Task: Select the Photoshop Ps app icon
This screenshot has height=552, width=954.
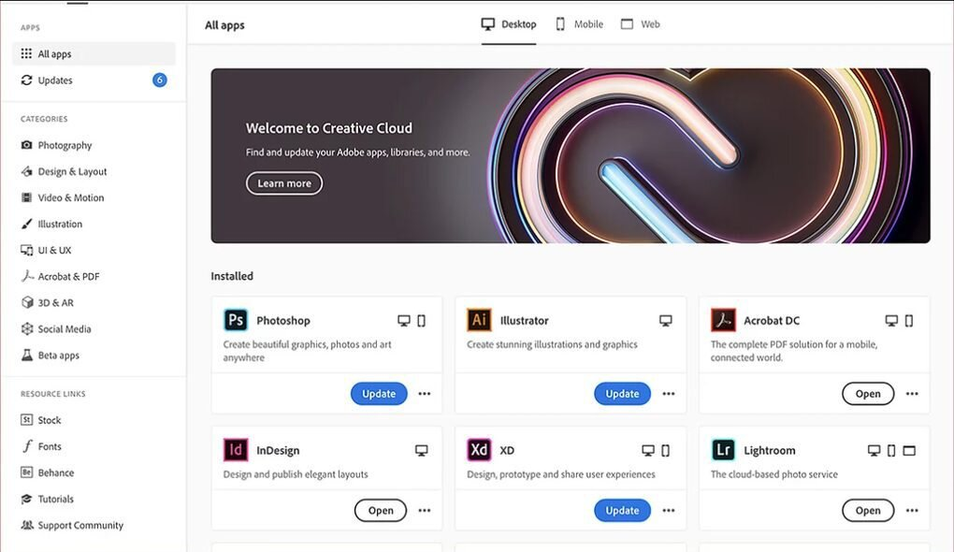Action: click(x=238, y=320)
